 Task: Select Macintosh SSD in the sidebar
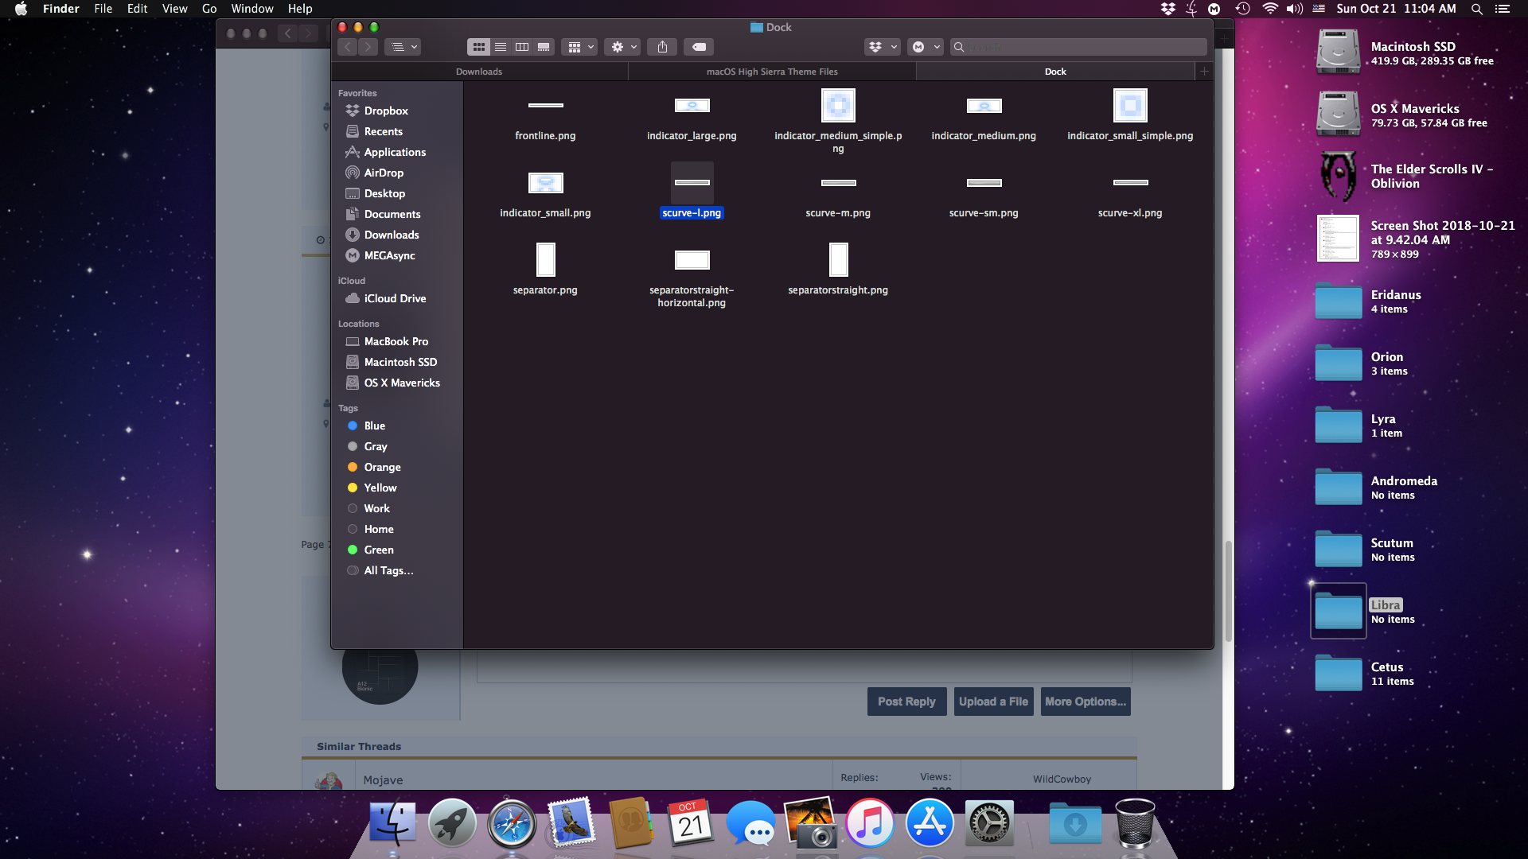pyautogui.click(x=400, y=362)
